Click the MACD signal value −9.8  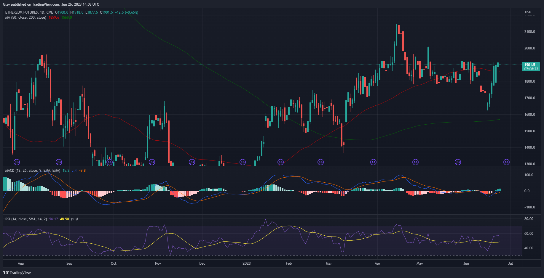[x=82, y=171]
